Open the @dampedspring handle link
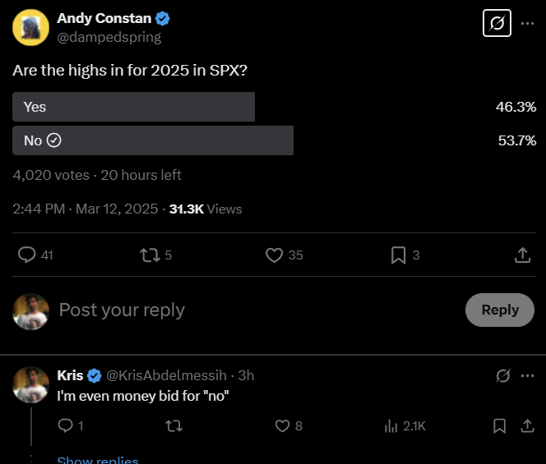This screenshot has width=546, height=464. 109,37
